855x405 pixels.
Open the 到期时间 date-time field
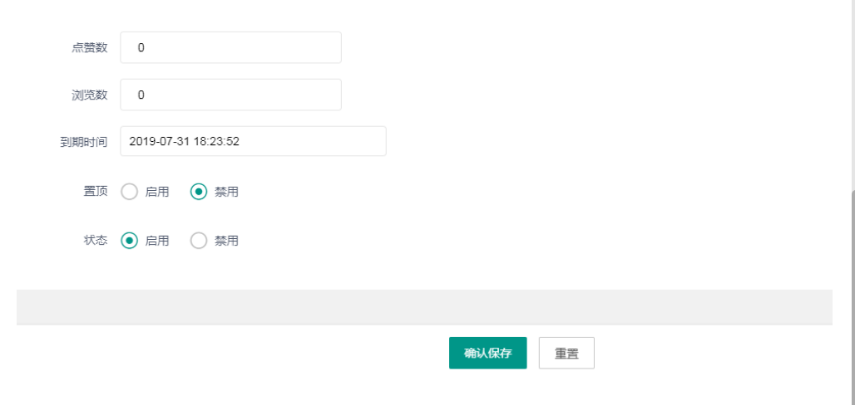(x=253, y=141)
